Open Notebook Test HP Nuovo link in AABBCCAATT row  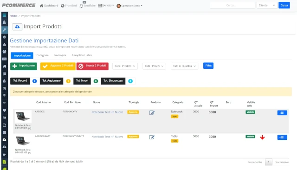(107, 137)
